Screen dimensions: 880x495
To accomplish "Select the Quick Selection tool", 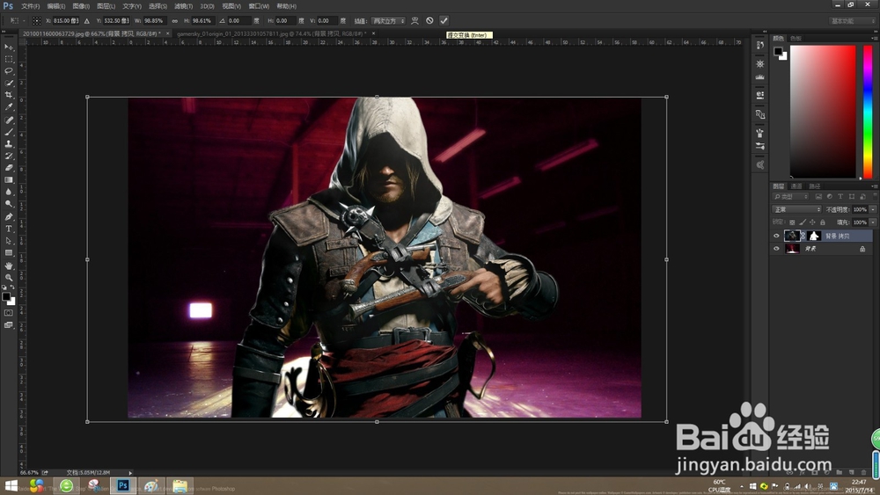I will [x=9, y=83].
